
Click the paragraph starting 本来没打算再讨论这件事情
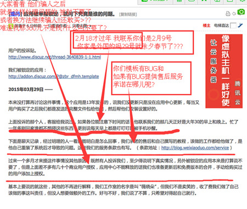104,106
